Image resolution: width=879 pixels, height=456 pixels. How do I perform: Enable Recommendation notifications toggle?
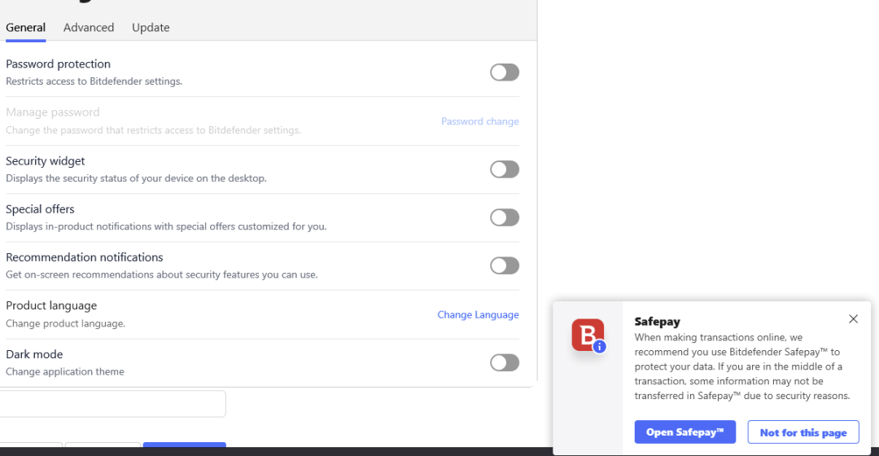coord(505,265)
